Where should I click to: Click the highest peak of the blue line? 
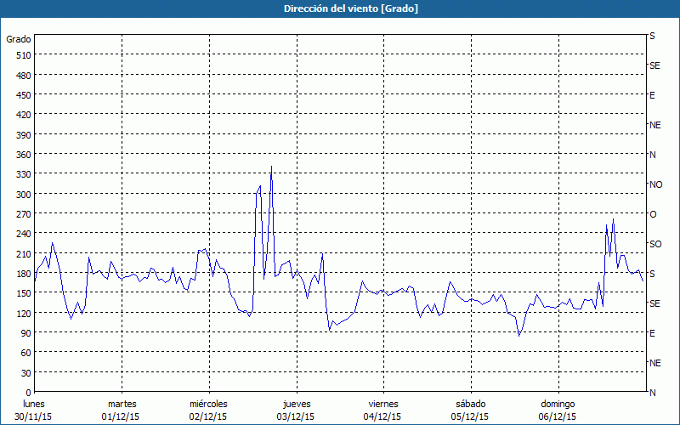point(271,167)
